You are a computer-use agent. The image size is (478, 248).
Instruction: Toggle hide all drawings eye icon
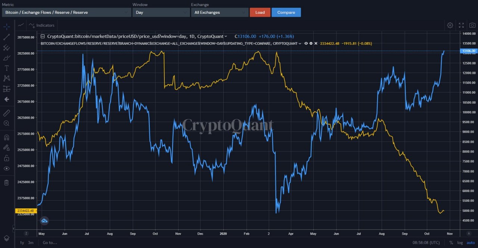[x=6, y=169]
